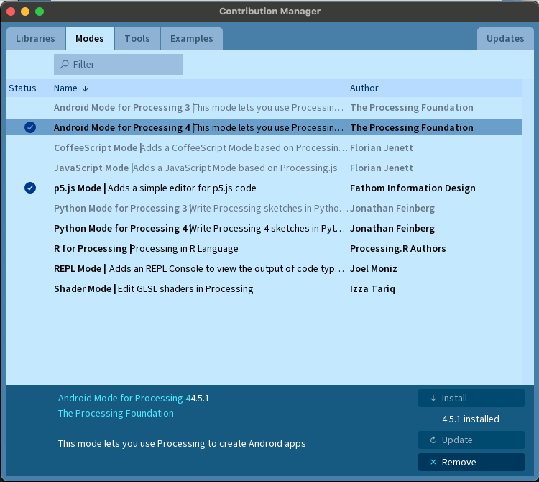Select Android Mode for Processing 3 row
Image resolution: width=539 pixels, height=482 pixels.
264,107
